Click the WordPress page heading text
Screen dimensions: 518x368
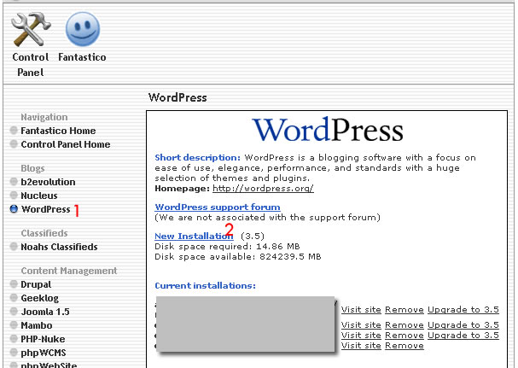point(178,97)
